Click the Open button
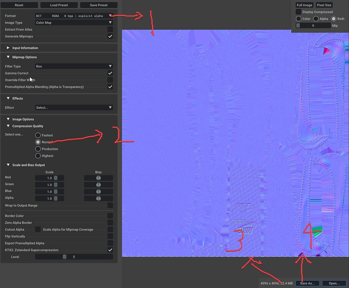Image resolution: width=349 pixels, height=288 pixels. click(333, 283)
